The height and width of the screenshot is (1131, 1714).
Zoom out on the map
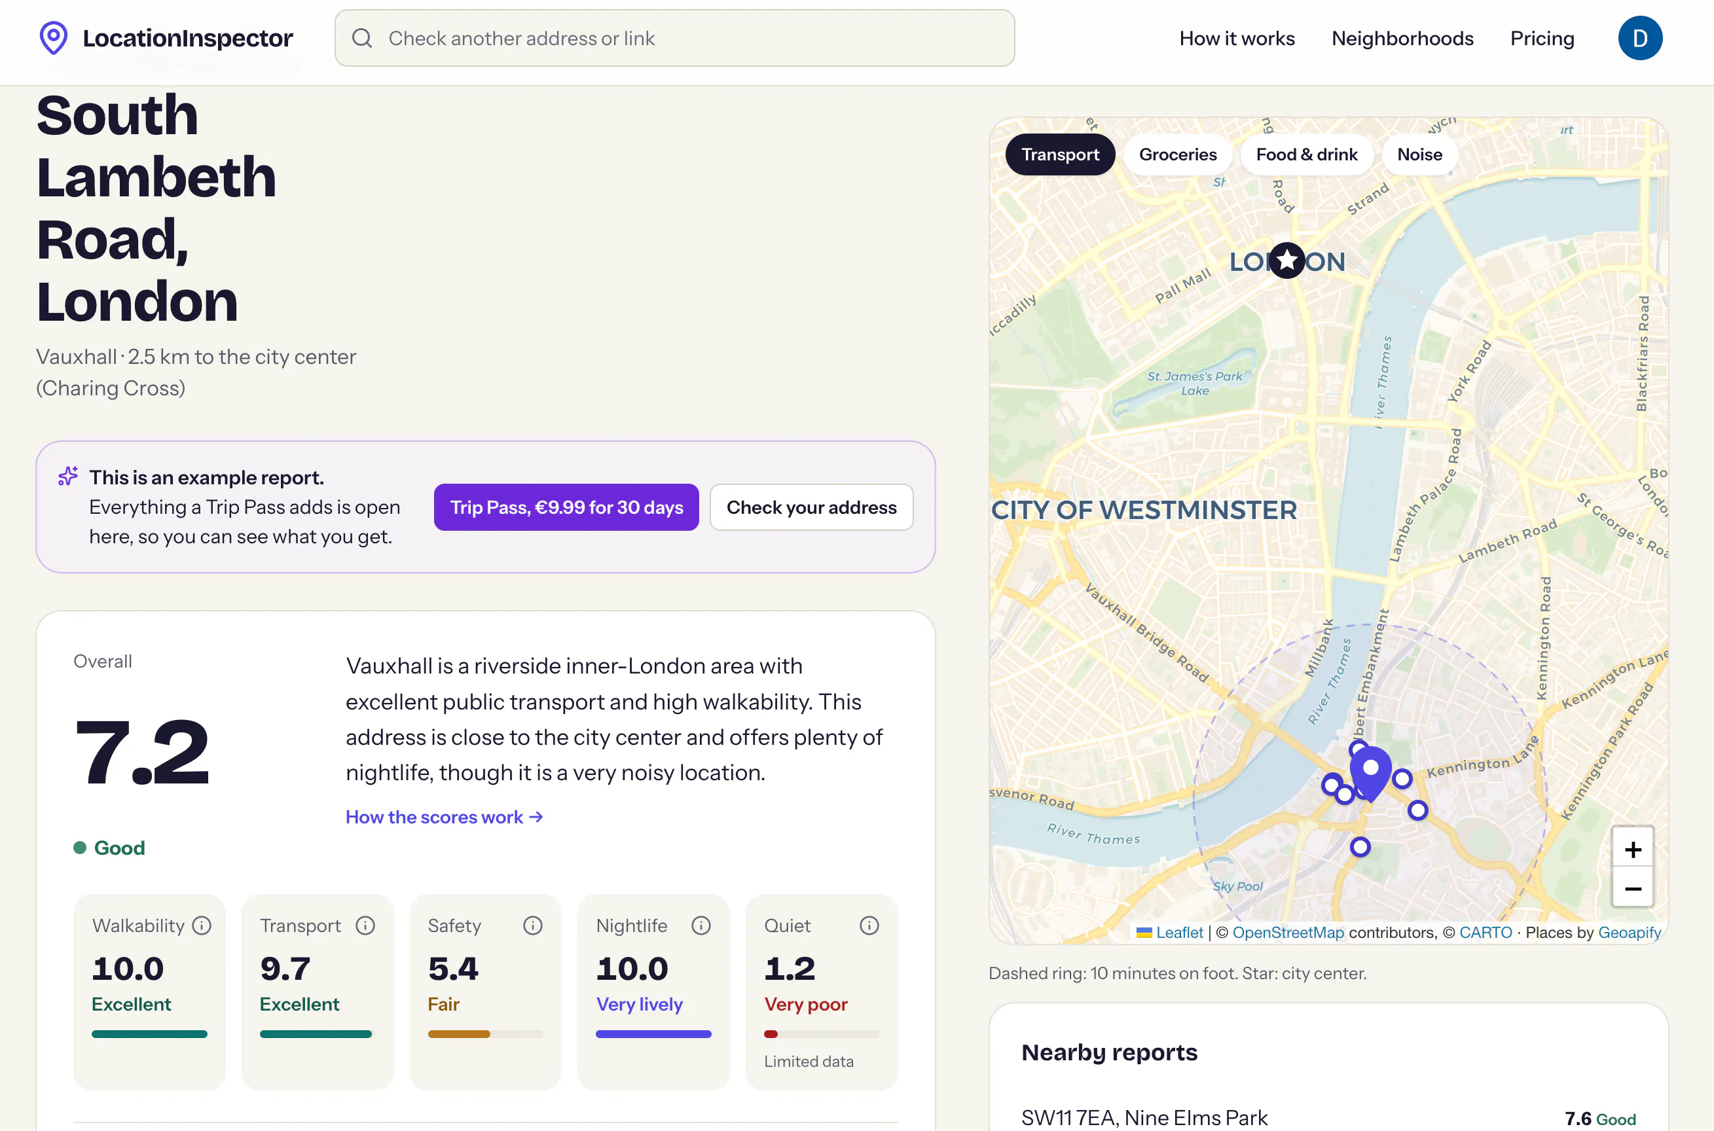[x=1632, y=889]
